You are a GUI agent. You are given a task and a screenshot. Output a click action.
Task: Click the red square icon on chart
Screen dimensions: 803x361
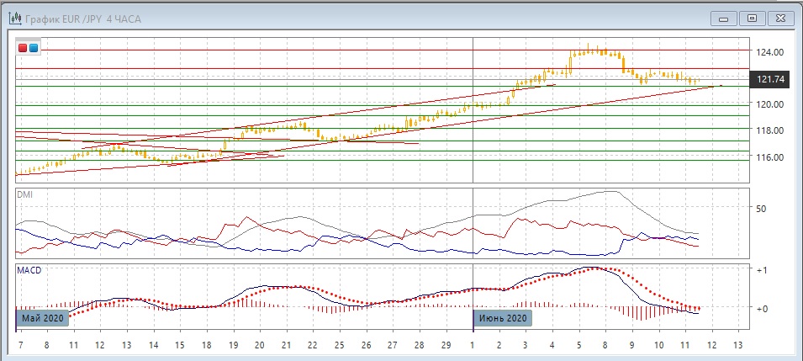tap(23, 48)
